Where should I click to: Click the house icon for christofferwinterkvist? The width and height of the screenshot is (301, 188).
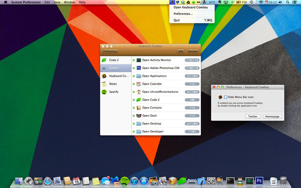coord(138,92)
